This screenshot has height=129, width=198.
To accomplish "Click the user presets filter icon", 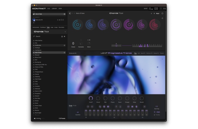I will (62, 36).
